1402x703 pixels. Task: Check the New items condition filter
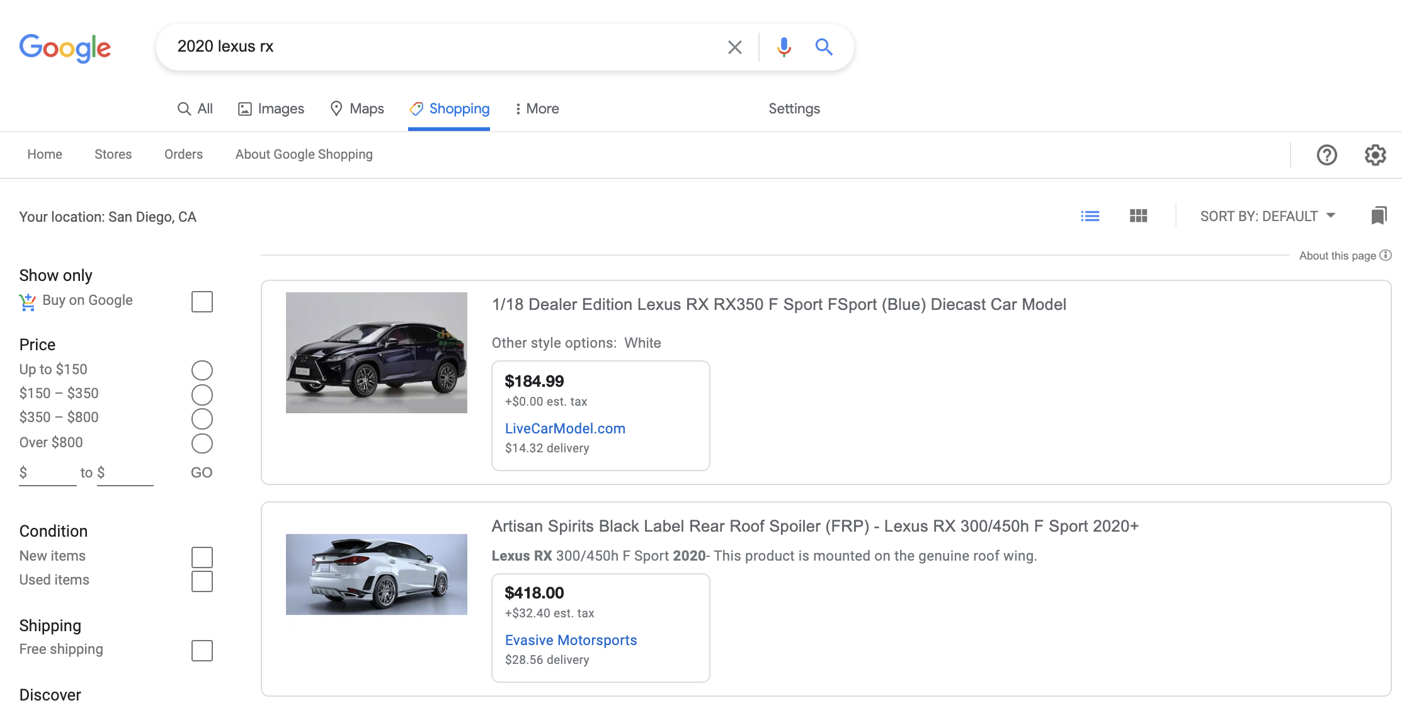click(202, 557)
